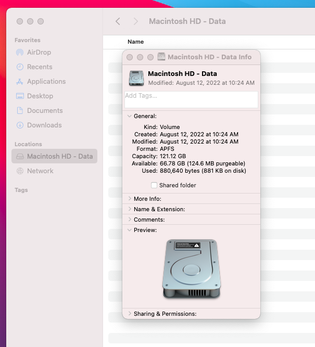This screenshot has height=347, width=315.
Task: Close the Info window
Action: [130, 57]
